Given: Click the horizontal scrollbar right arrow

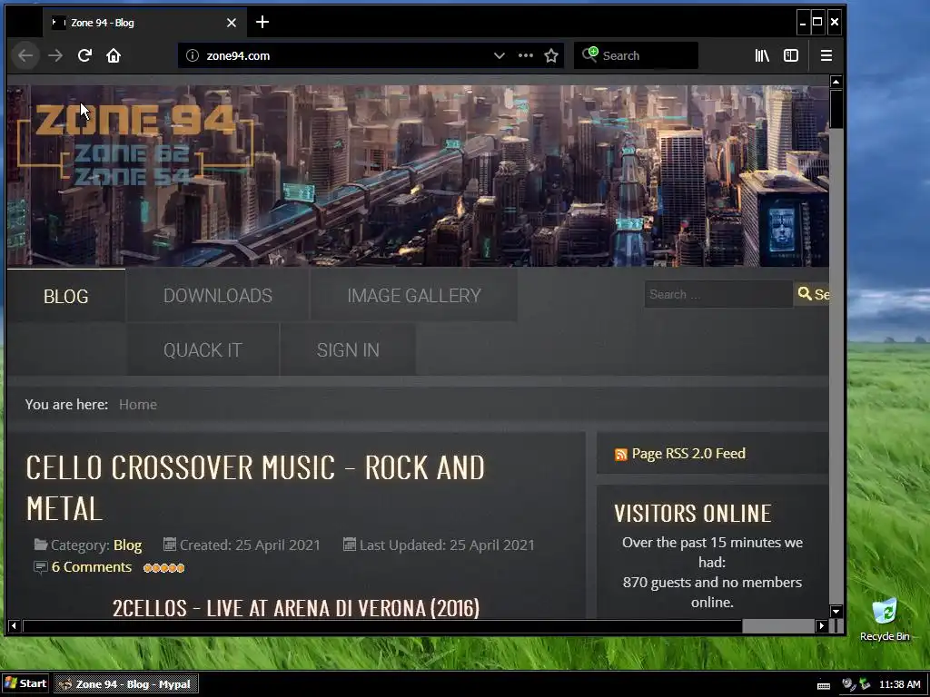Looking at the screenshot, I should point(821,625).
